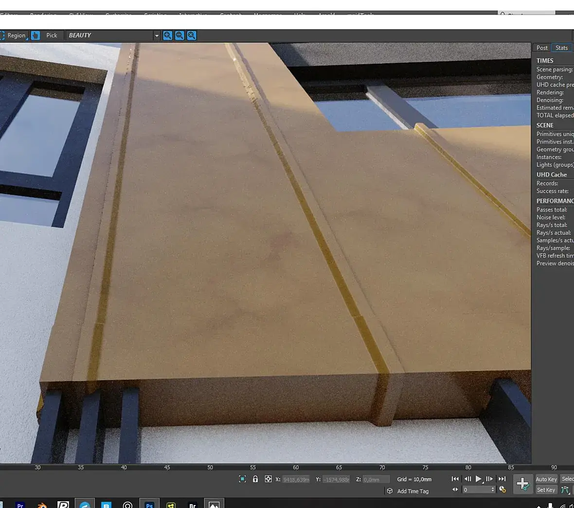Activate the Pick hand tool icon

tap(36, 35)
